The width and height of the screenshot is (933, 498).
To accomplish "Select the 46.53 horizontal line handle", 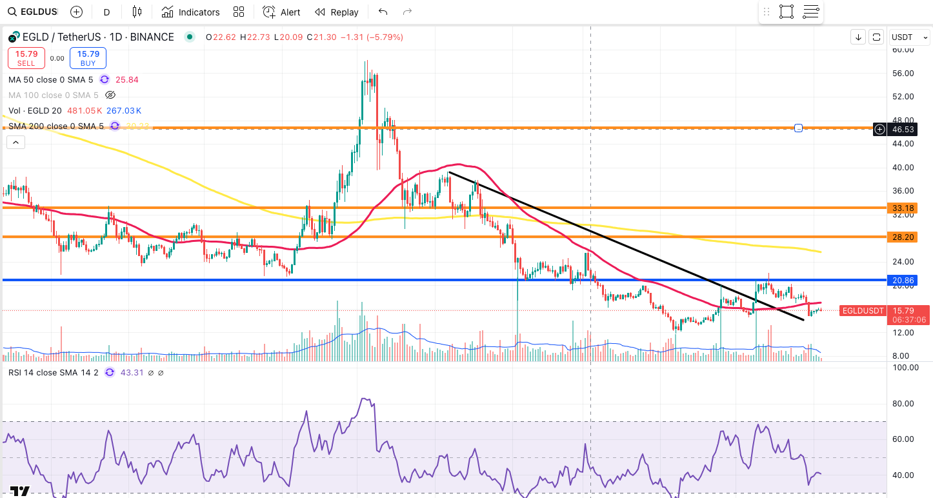I will tap(798, 128).
